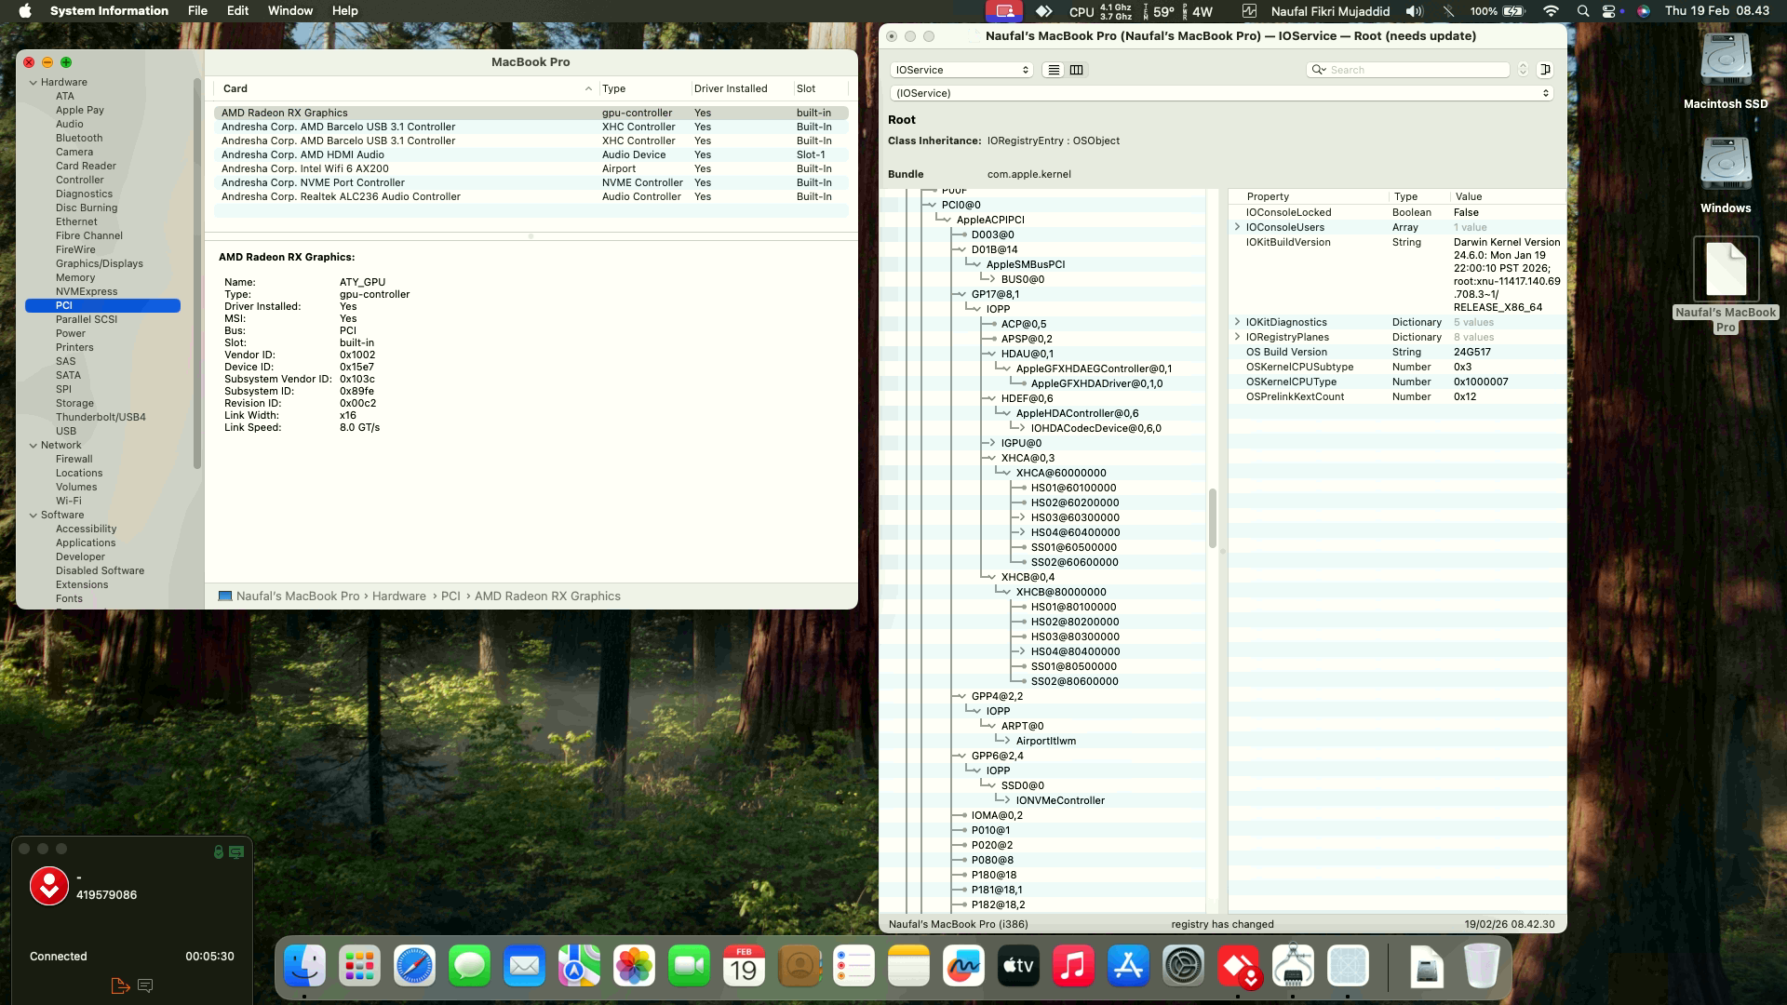Select Intel Wifi 6 AX200 row

pos(531,168)
